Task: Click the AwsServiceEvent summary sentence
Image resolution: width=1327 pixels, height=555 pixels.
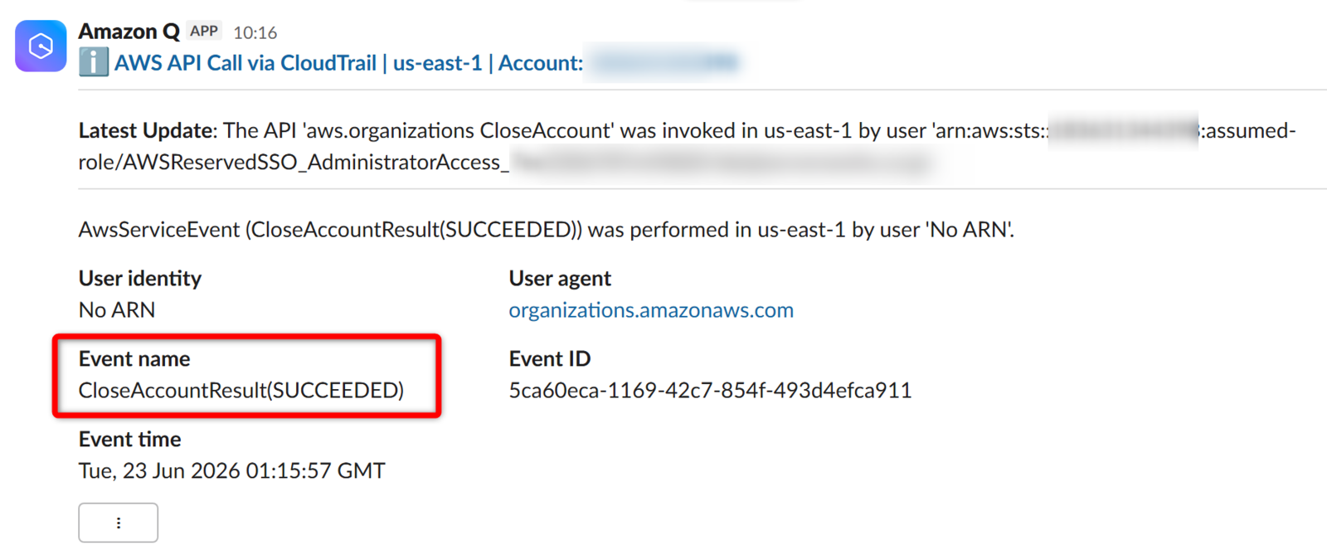Action: click(x=547, y=230)
